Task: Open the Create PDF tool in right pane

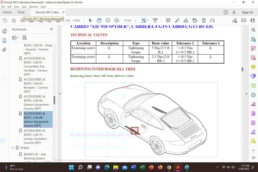Action: [253, 58]
